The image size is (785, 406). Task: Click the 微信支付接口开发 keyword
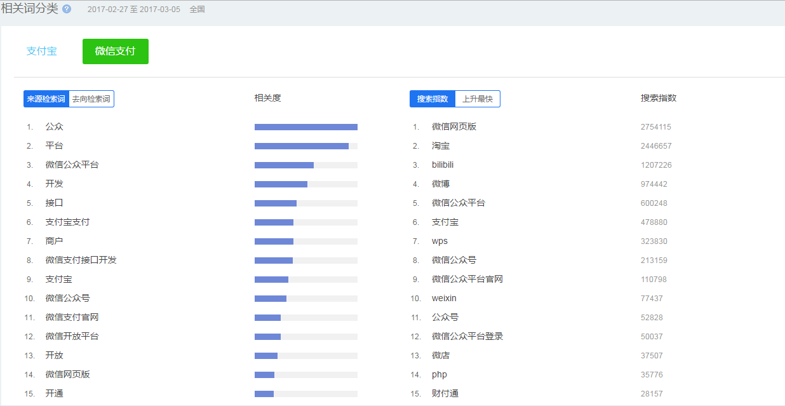coord(81,261)
